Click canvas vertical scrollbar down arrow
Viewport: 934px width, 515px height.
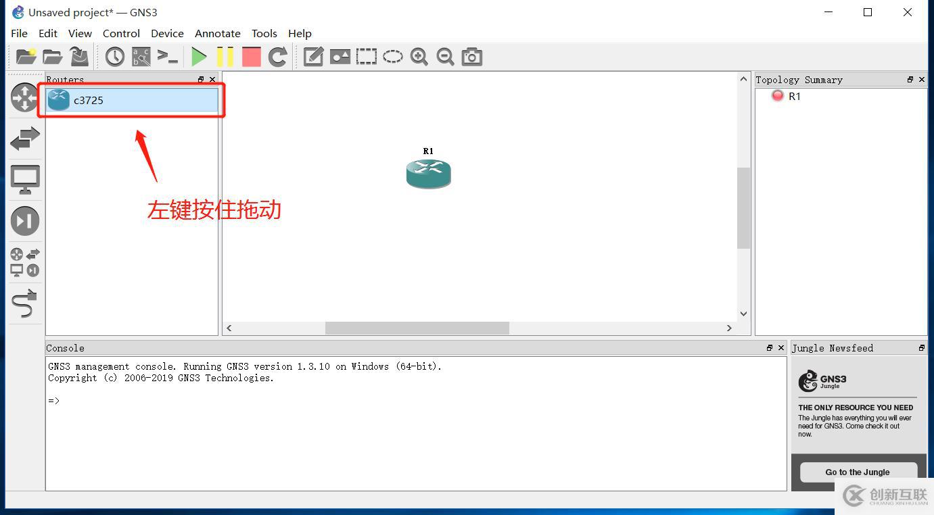743,314
